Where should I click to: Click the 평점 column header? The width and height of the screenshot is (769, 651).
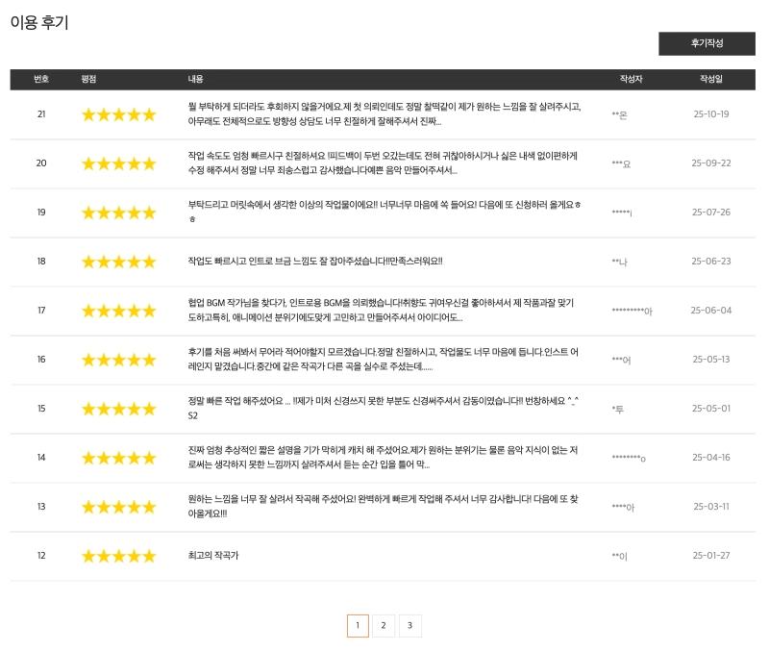click(88, 79)
